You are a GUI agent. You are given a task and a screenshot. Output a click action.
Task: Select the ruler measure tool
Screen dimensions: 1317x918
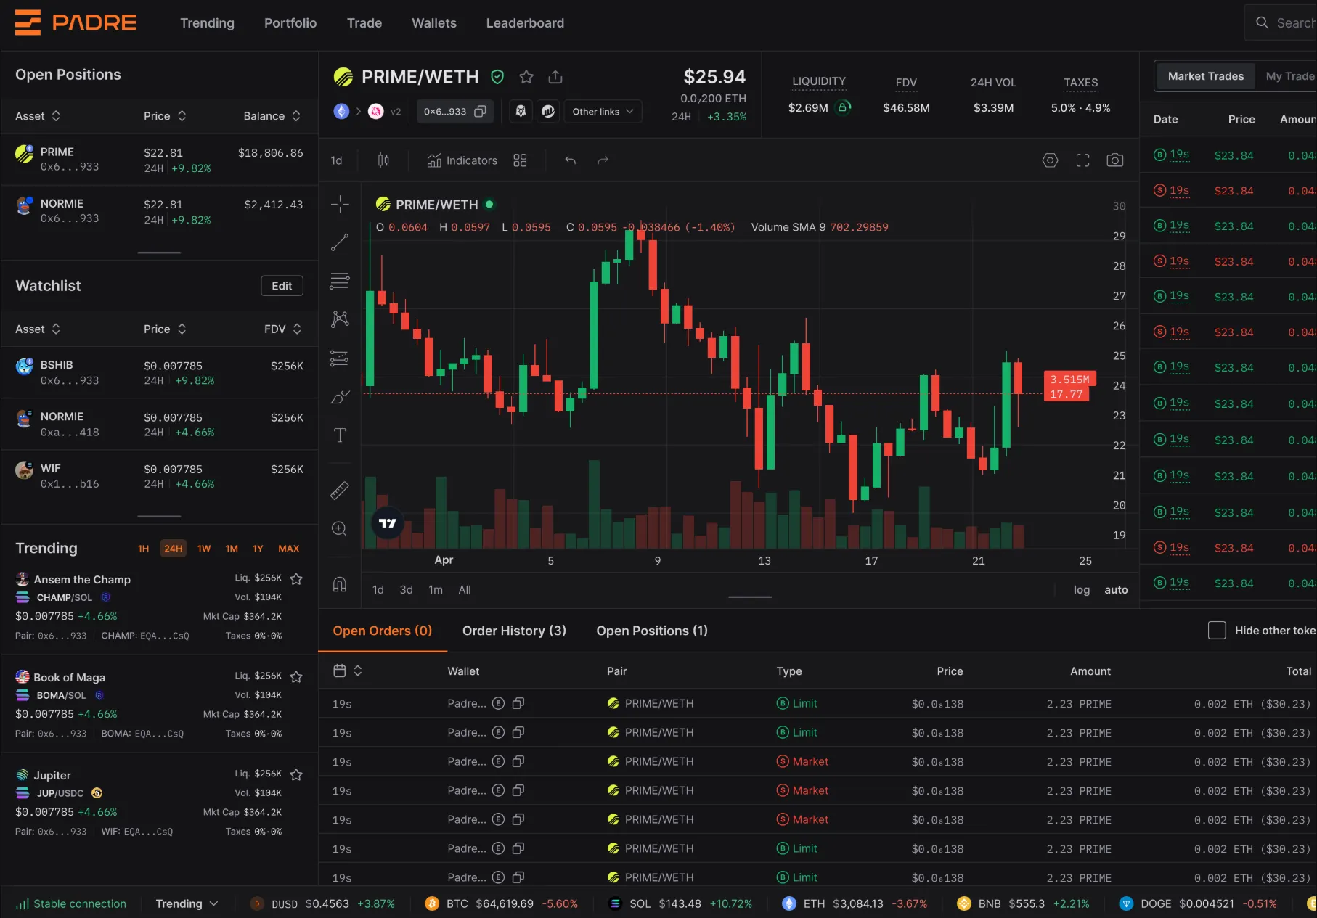(340, 491)
